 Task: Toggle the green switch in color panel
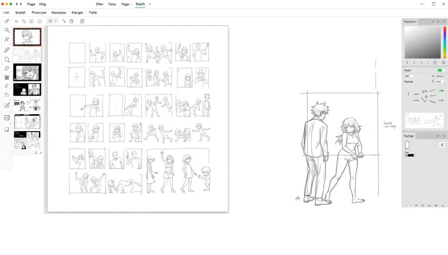(441, 70)
